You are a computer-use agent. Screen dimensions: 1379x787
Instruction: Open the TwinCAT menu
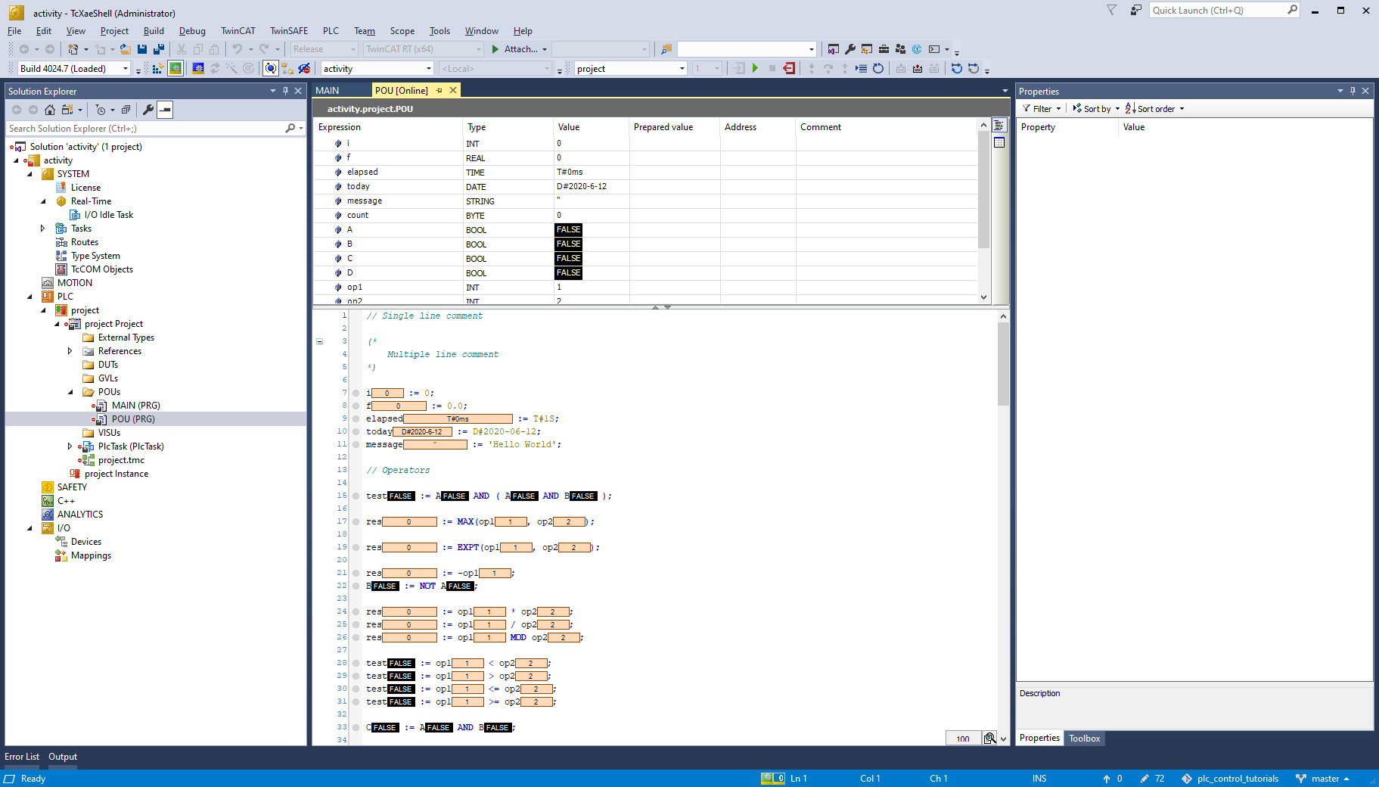(238, 31)
